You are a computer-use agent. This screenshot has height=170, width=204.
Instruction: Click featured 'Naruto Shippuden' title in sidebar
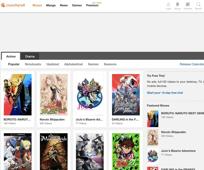click(x=174, y=132)
